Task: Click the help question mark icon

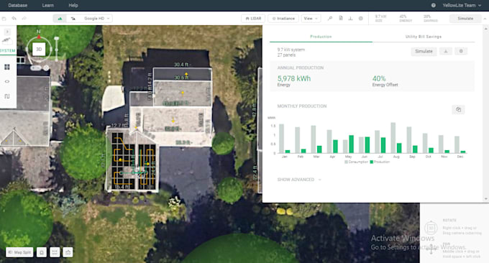Action: click(434, 5)
